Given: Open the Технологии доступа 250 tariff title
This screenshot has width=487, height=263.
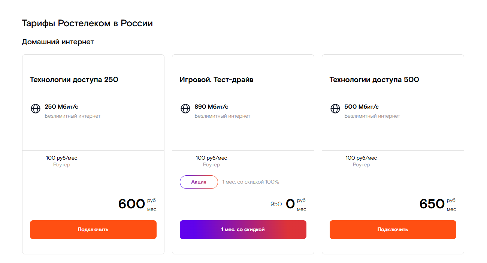Looking at the screenshot, I should click(x=74, y=80).
